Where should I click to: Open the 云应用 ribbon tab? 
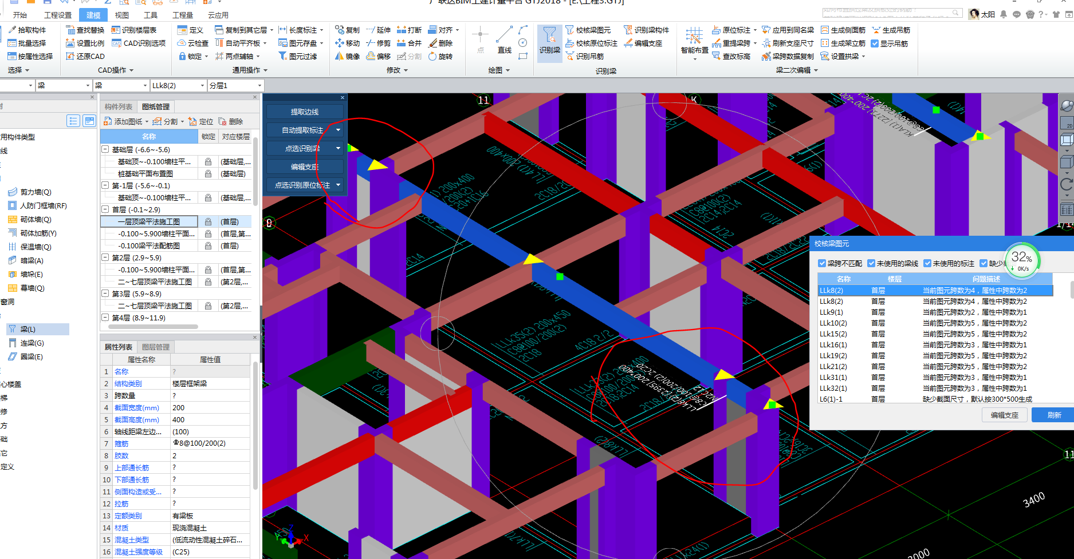pyautogui.click(x=218, y=15)
